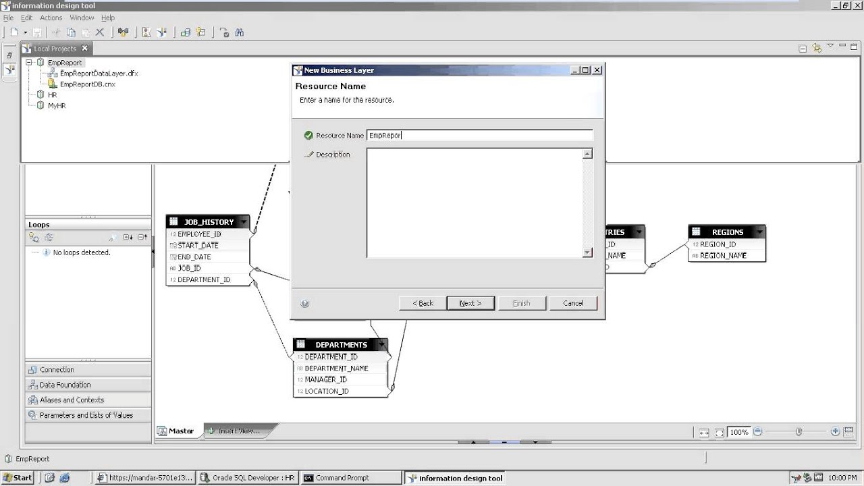Viewport: 864px width, 486px height.
Task: Open the REGIONS table dropdown arrow
Action: coord(759,232)
